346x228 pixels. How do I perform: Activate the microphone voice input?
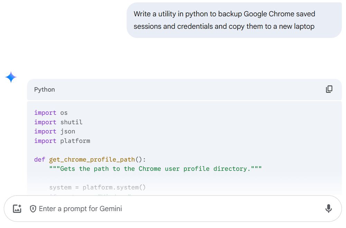coord(329,209)
